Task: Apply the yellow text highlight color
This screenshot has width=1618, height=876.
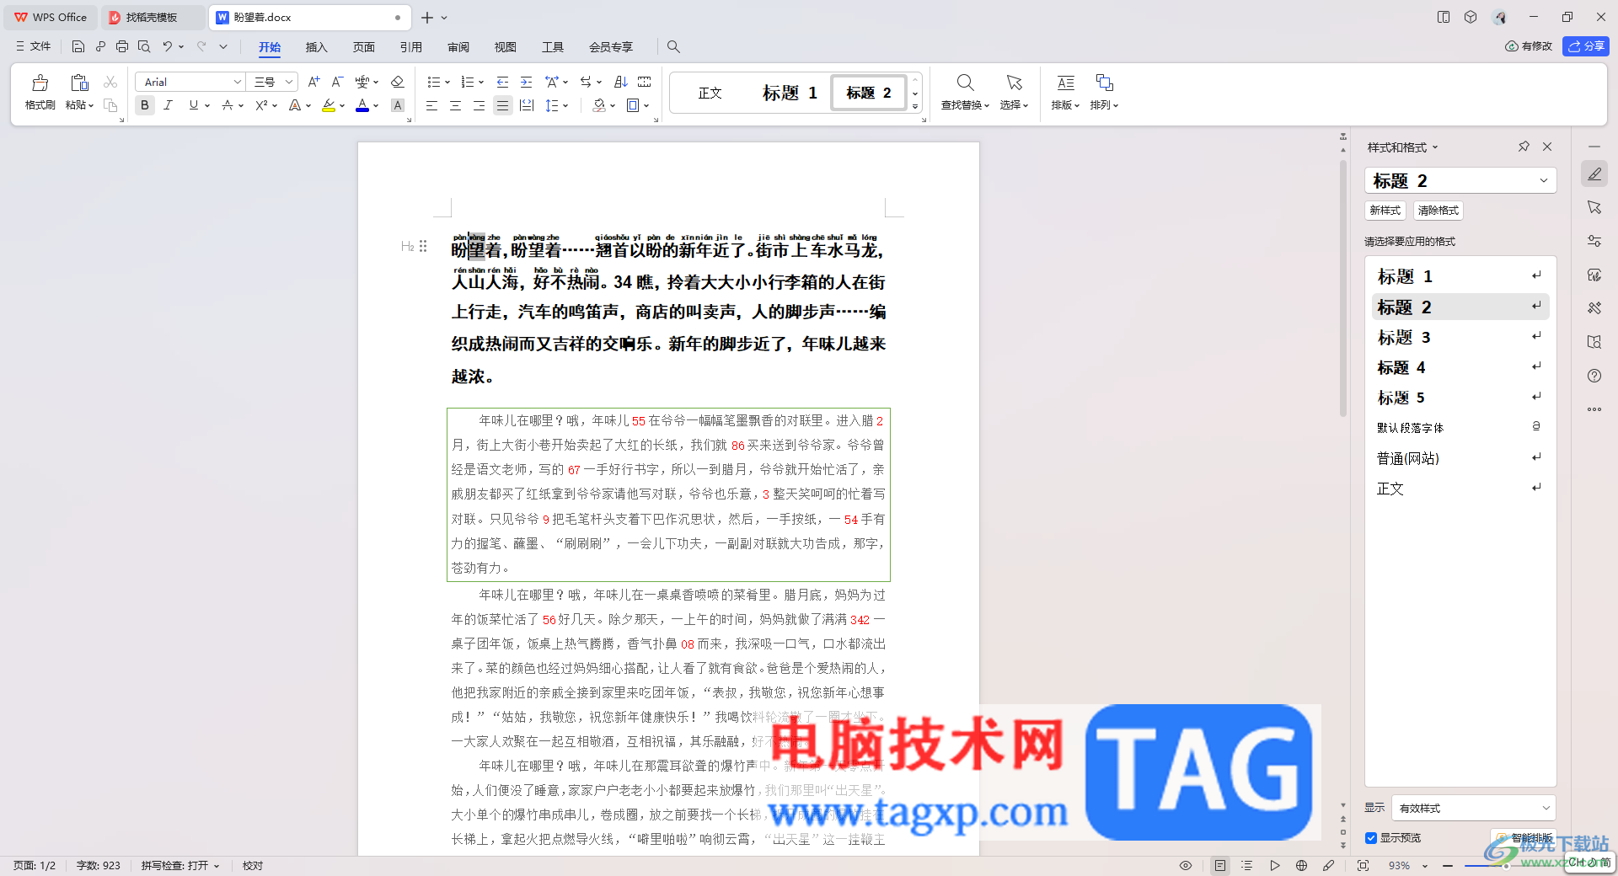Action: point(329,105)
